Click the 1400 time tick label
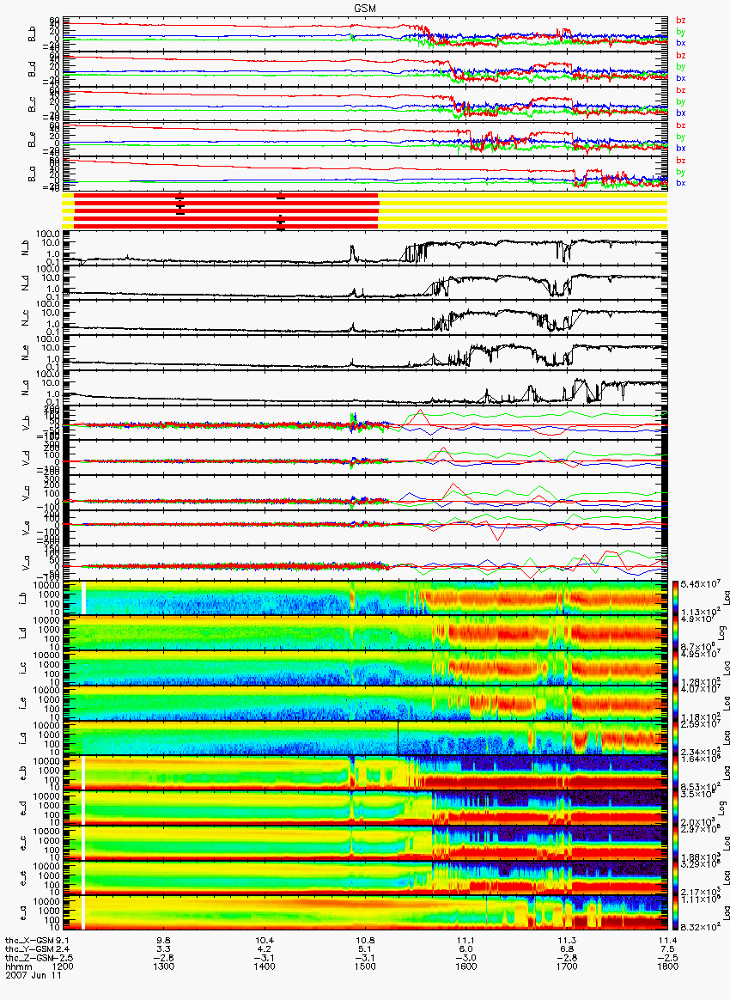 pos(265,966)
